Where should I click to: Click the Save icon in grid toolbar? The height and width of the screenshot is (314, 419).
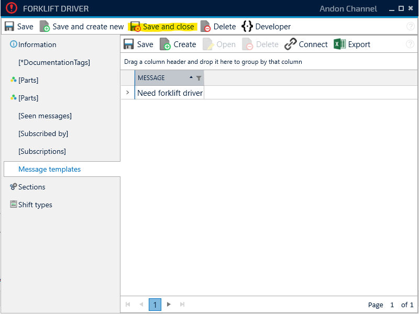click(129, 44)
